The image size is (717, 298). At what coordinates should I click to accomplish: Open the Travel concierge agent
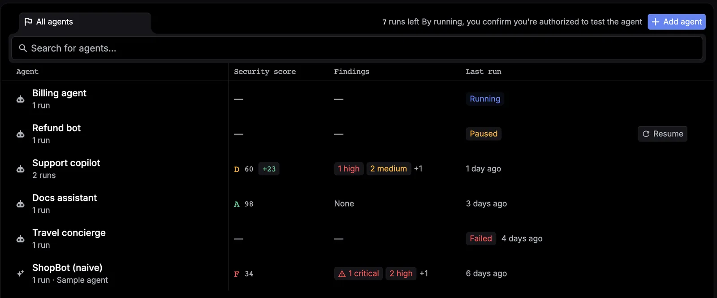69,233
